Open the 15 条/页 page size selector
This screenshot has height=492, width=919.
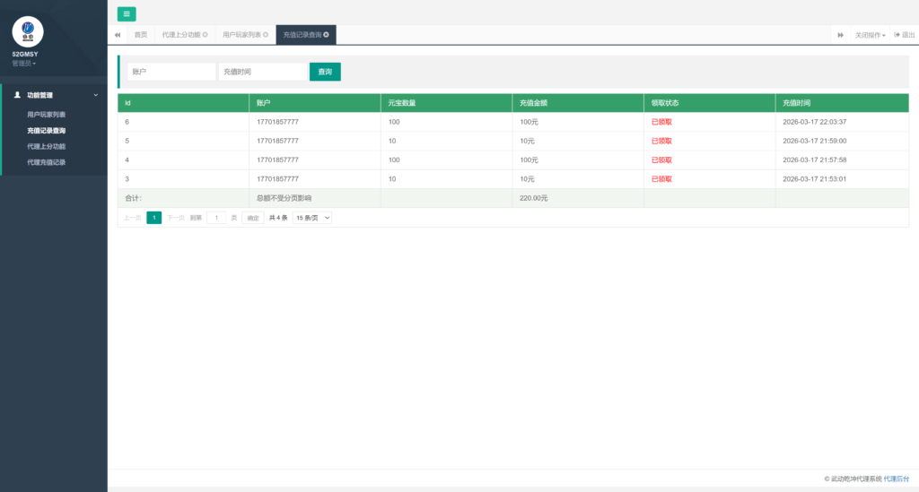click(312, 218)
